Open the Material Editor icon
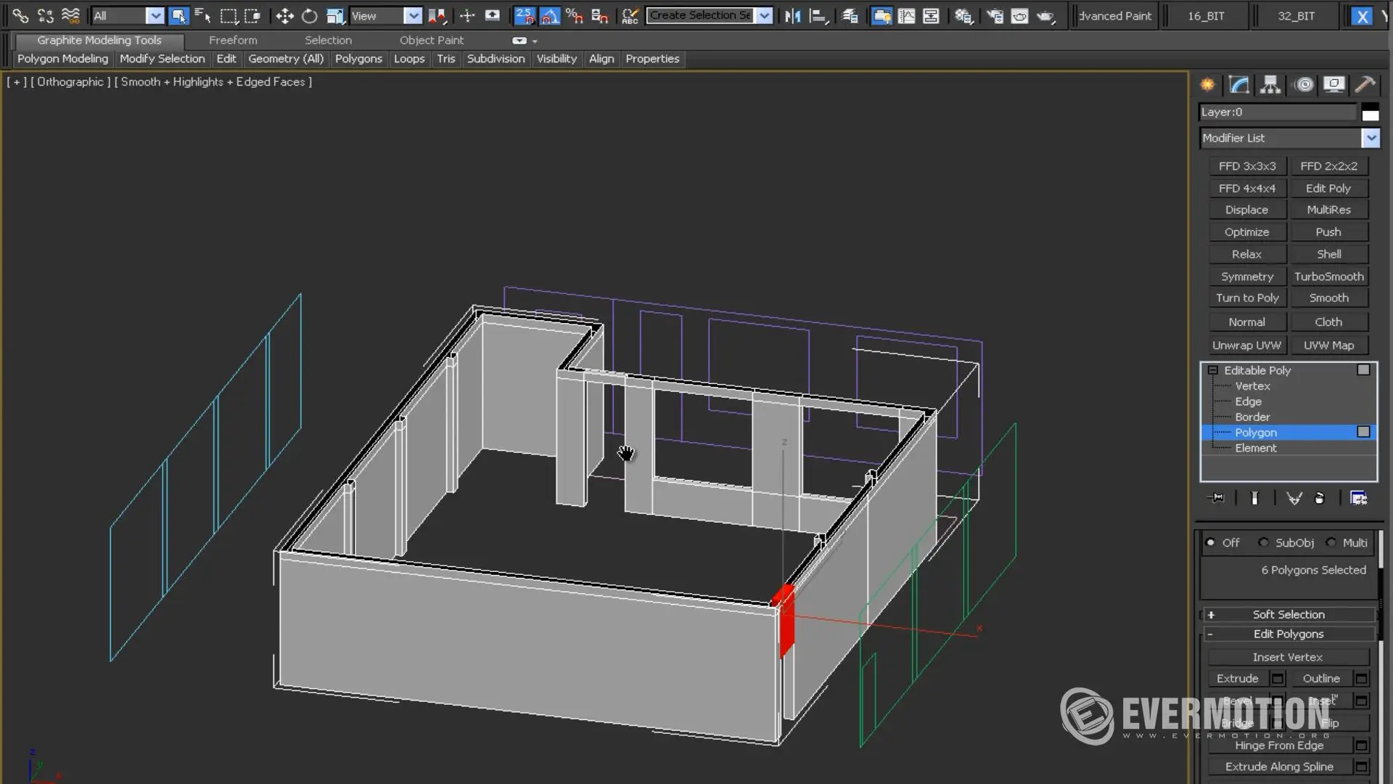This screenshot has width=1393, height=784. click(963, 15)
